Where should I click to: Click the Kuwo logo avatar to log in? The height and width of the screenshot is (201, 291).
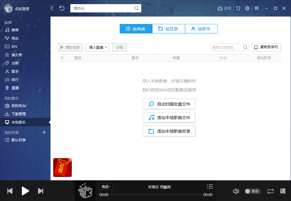point(8,8)
